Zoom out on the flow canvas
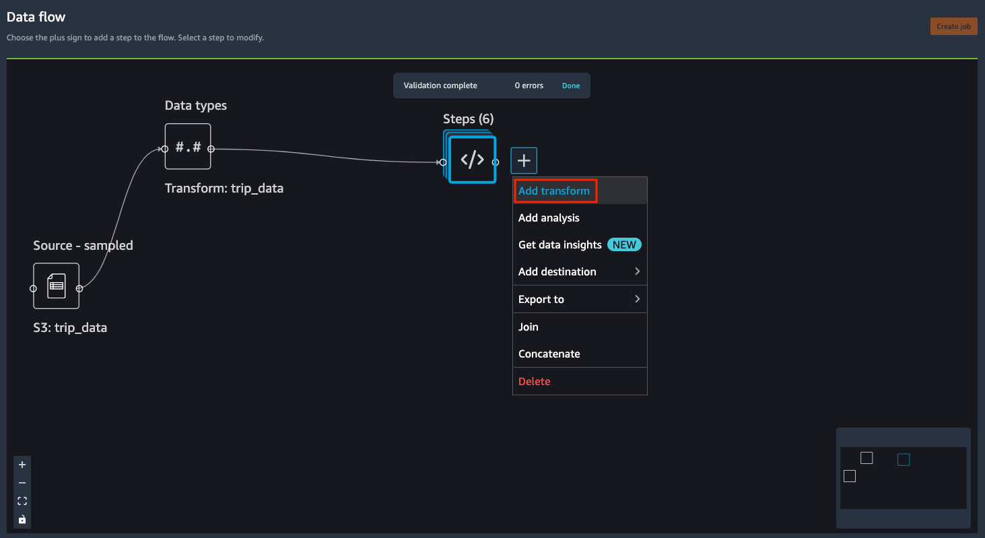985x538 pixels. pyautogui.click(x=22, y=483)
